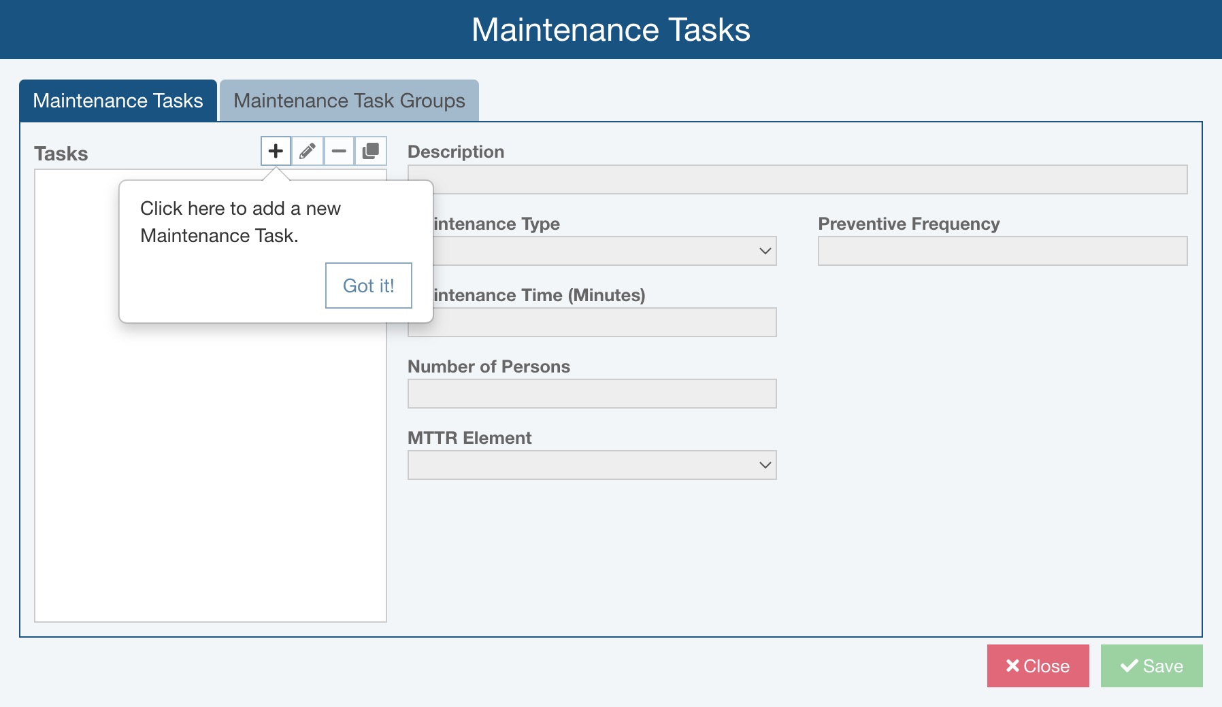The image size is (1222, 707).
Task: Click the Preventive Frequency label
Action: coord(908,224)
